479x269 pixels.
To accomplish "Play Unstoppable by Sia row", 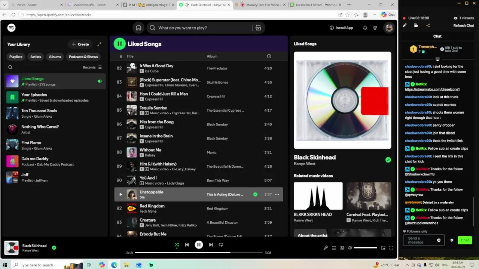I will click(120, 194).
